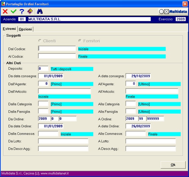Click the red X cancel icon
Image resolution: width=189 pixels, height=177 pixels.
(x=5, y=11)
